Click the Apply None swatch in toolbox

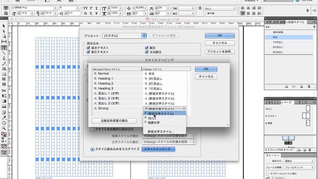pyautogui.click(x=3, y=146)
